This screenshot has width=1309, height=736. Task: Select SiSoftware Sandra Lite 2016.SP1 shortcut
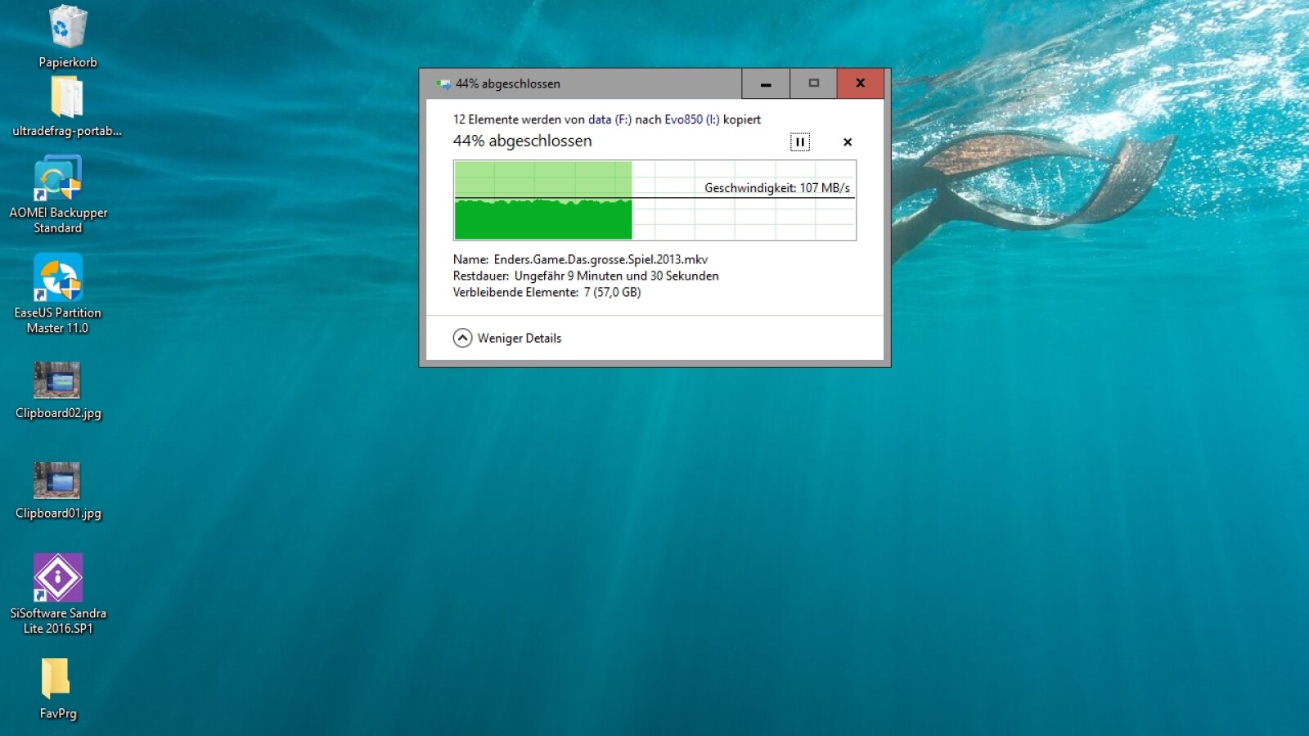pos(57,577)
